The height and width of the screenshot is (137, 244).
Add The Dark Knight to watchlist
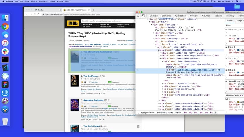tap(138, 126)
